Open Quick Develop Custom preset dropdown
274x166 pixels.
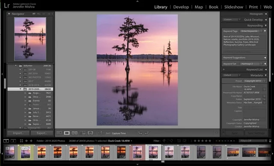coord(232,20)
